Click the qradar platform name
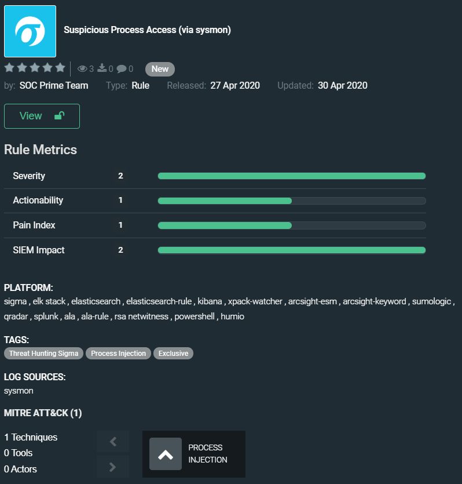This screenshot has height=484, width=462. (16, 316)
